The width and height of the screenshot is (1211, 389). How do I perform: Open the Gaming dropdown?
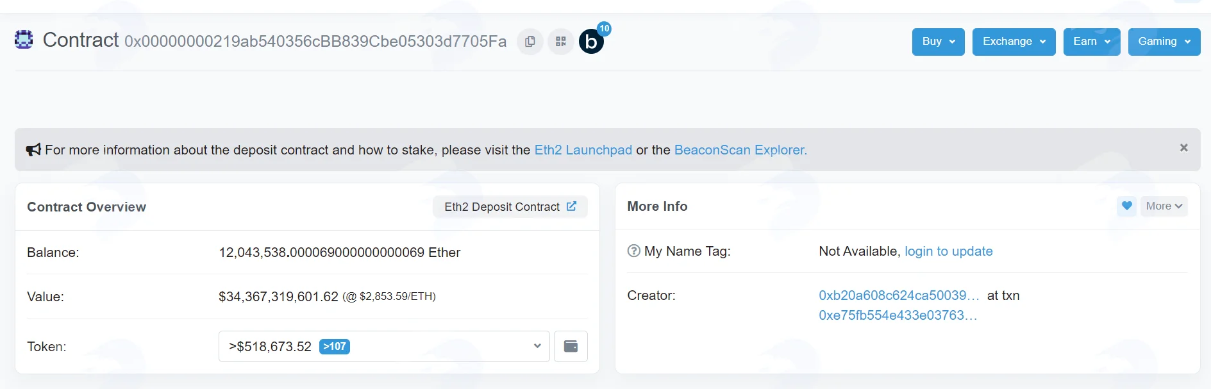pyautogui.click(x=1164, y=42)
